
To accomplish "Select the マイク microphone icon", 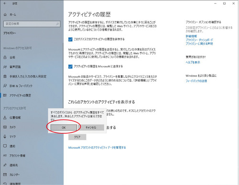I will [5, 137].
